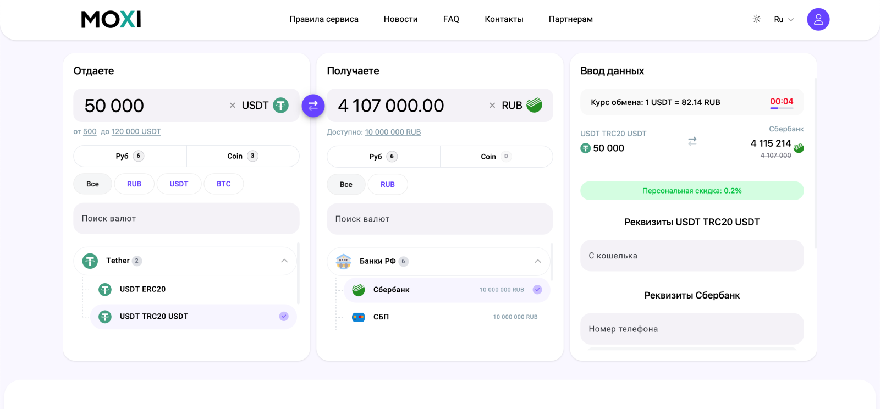Toggle the light/dark theme sun icon
Viewport: 880px width, 409px height.
point(757,19)
